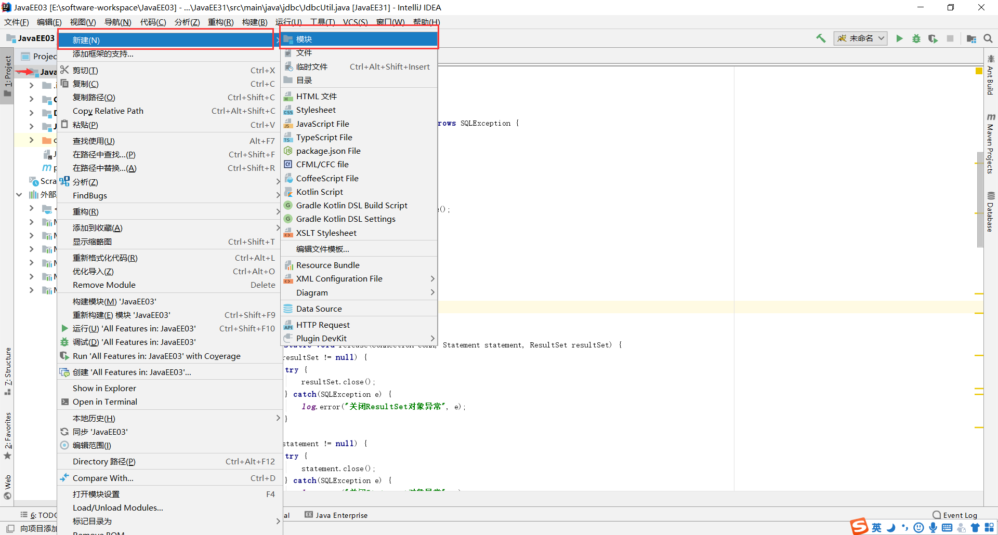Open the Z: Structure tool window tab
The height and width of the screenshot is (535, 998).
click(x=7, y=371)
